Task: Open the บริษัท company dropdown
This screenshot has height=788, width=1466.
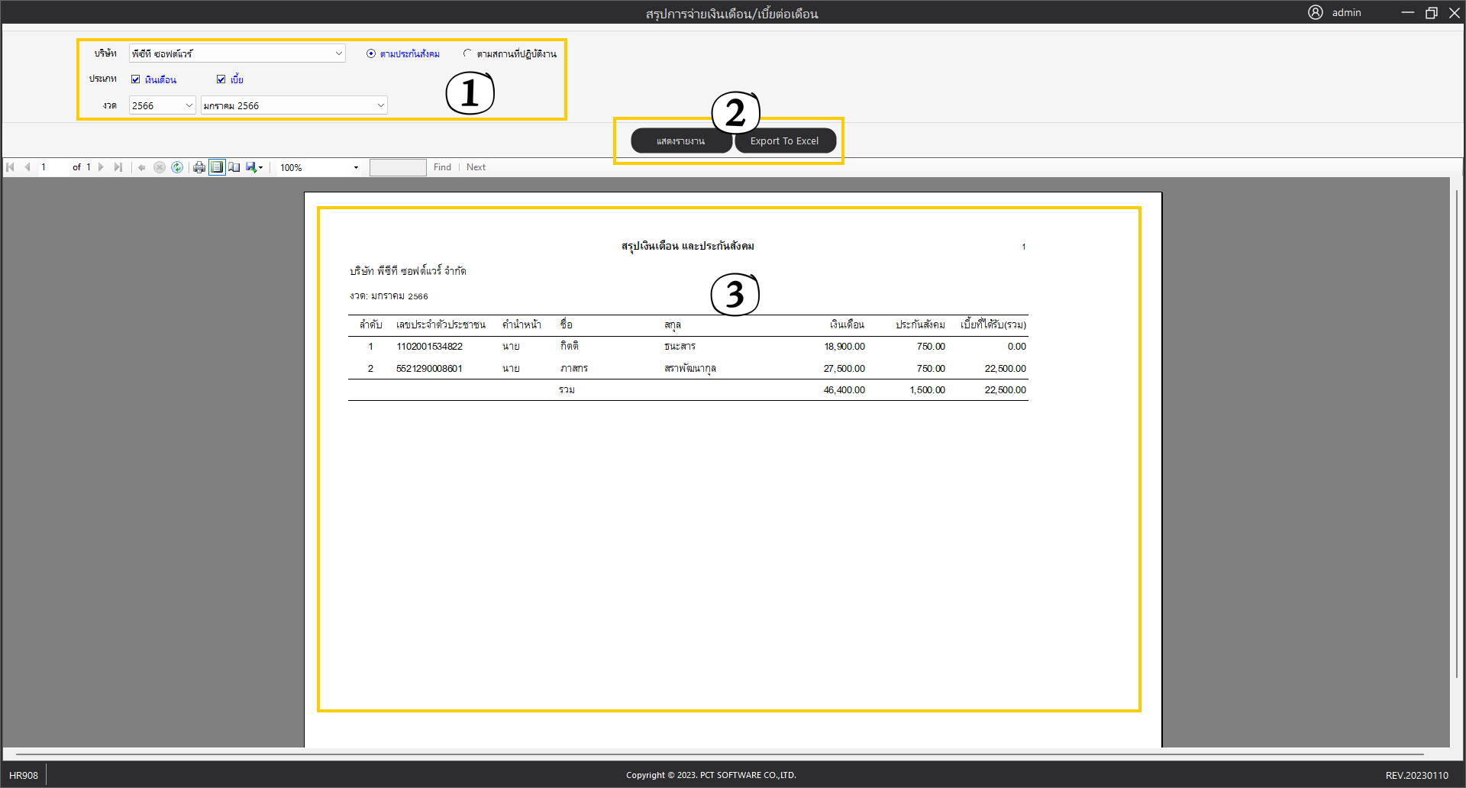Action: point(338,53)
